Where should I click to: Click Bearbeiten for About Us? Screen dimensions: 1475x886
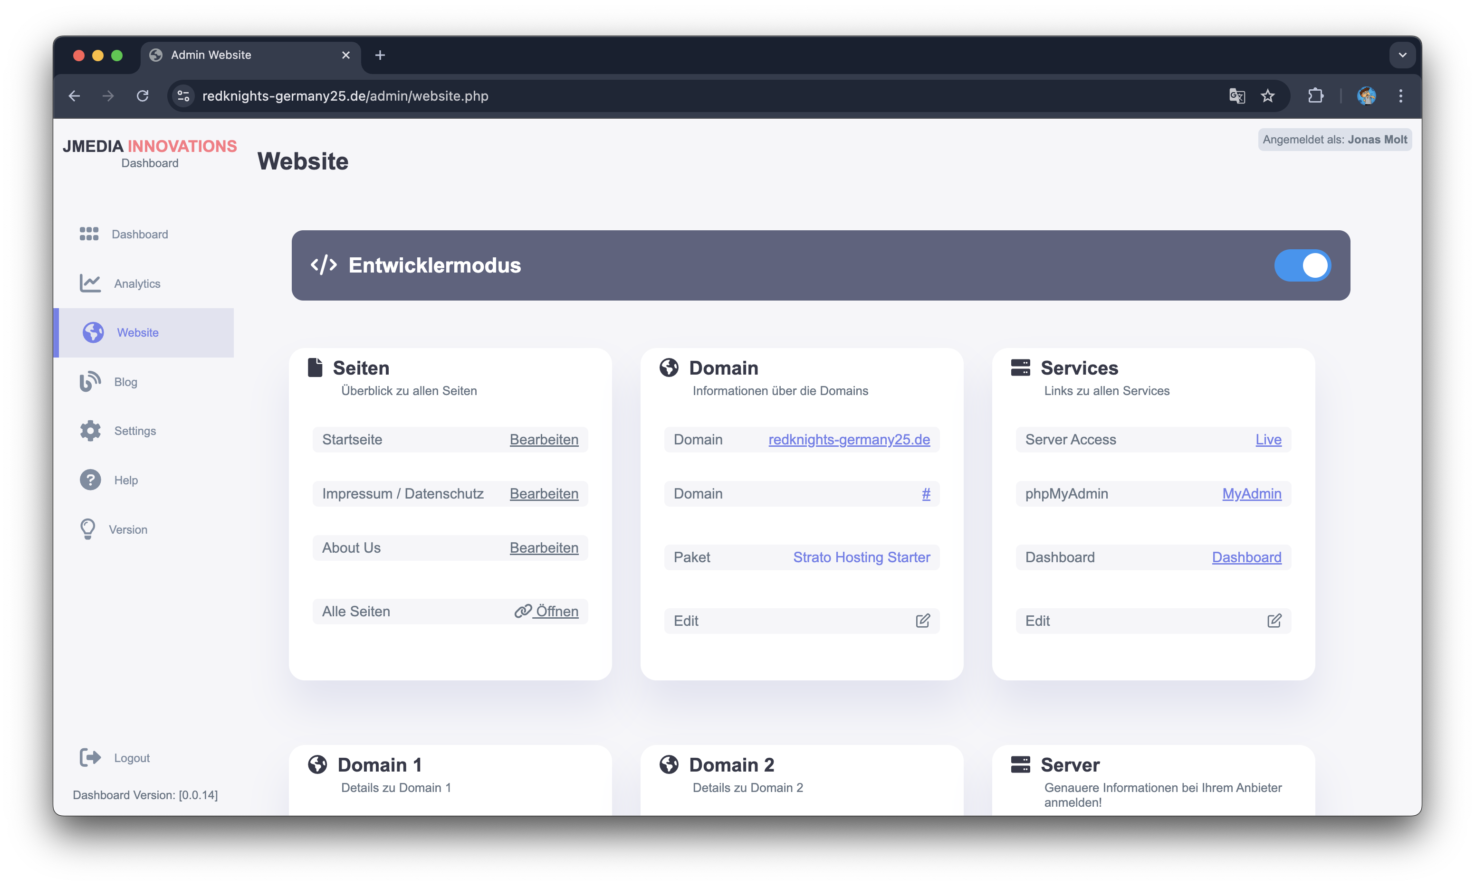(544, 547)
